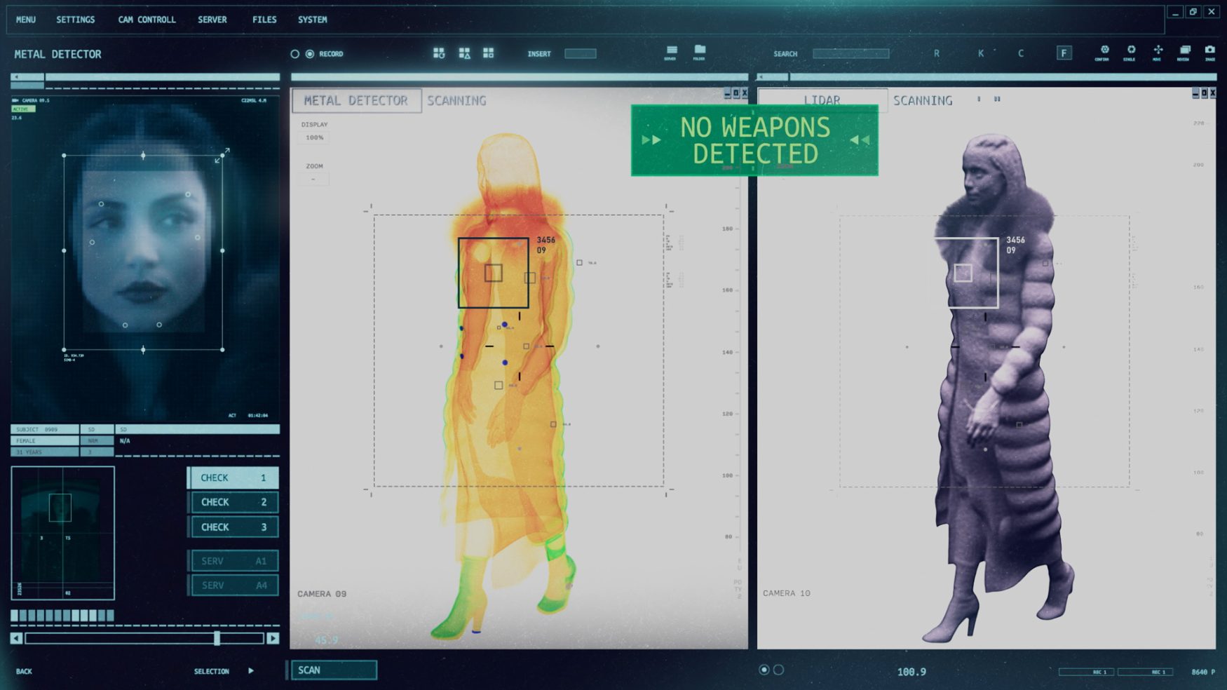
Task: Click the horizontal slider handle
Action: (217, 638)
